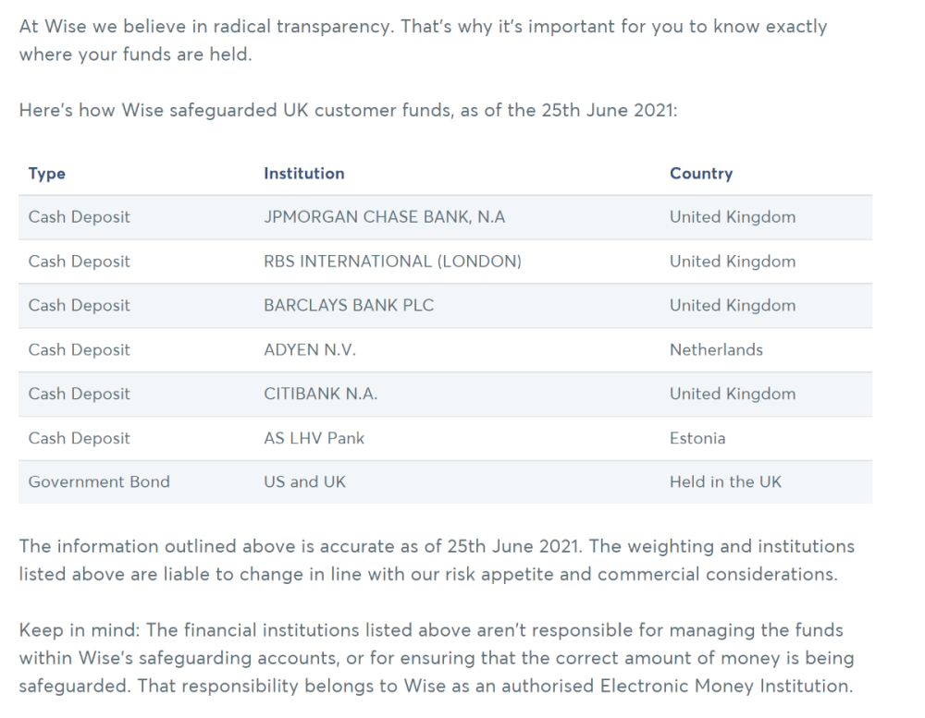This screenshot has width=925, height=718.
Task: Click the Type column header
Action: point(47,174)
